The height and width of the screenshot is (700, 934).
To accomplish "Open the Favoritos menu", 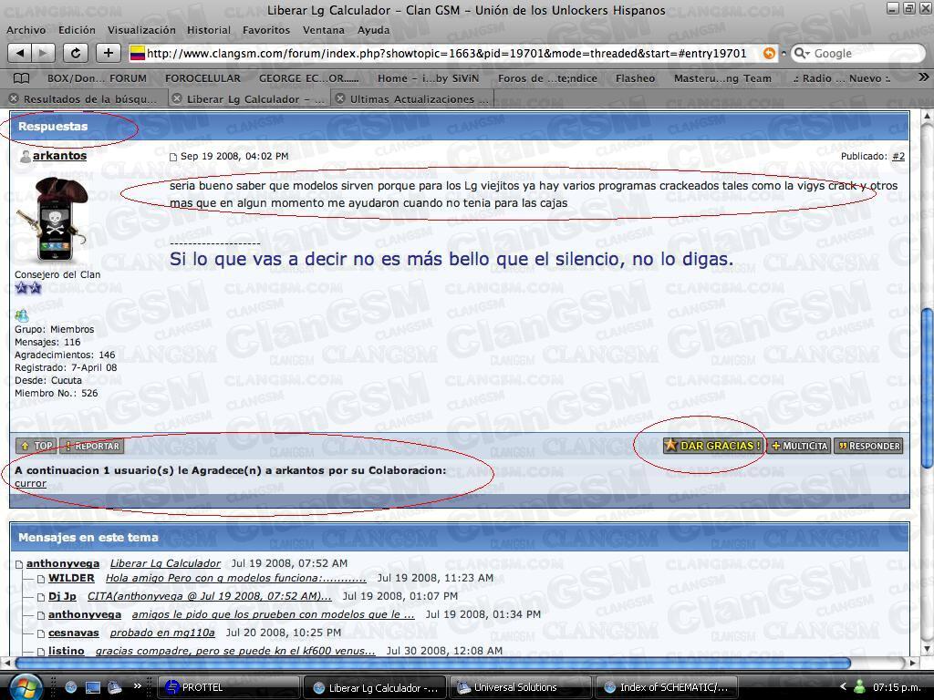I will [x=266, y=30].
